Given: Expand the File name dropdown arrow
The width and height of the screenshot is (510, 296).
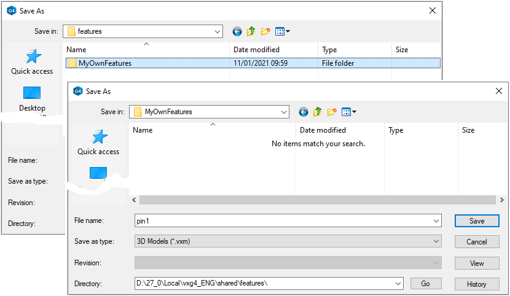Looking at the screenshot, I should click(x=436, y=221).
